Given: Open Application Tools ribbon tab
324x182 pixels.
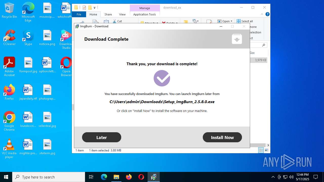Looking at the screenshot, I should [x=145, y=14].
